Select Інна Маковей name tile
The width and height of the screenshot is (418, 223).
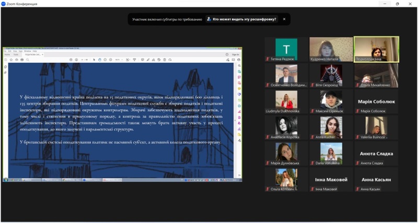(331, 179)
